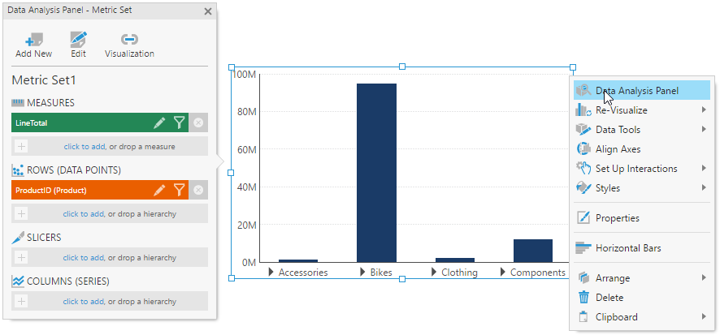This screenshot has height=335, width=720.
Task: Click the plus button under Columns (Series)
Action: coord(21,302)
